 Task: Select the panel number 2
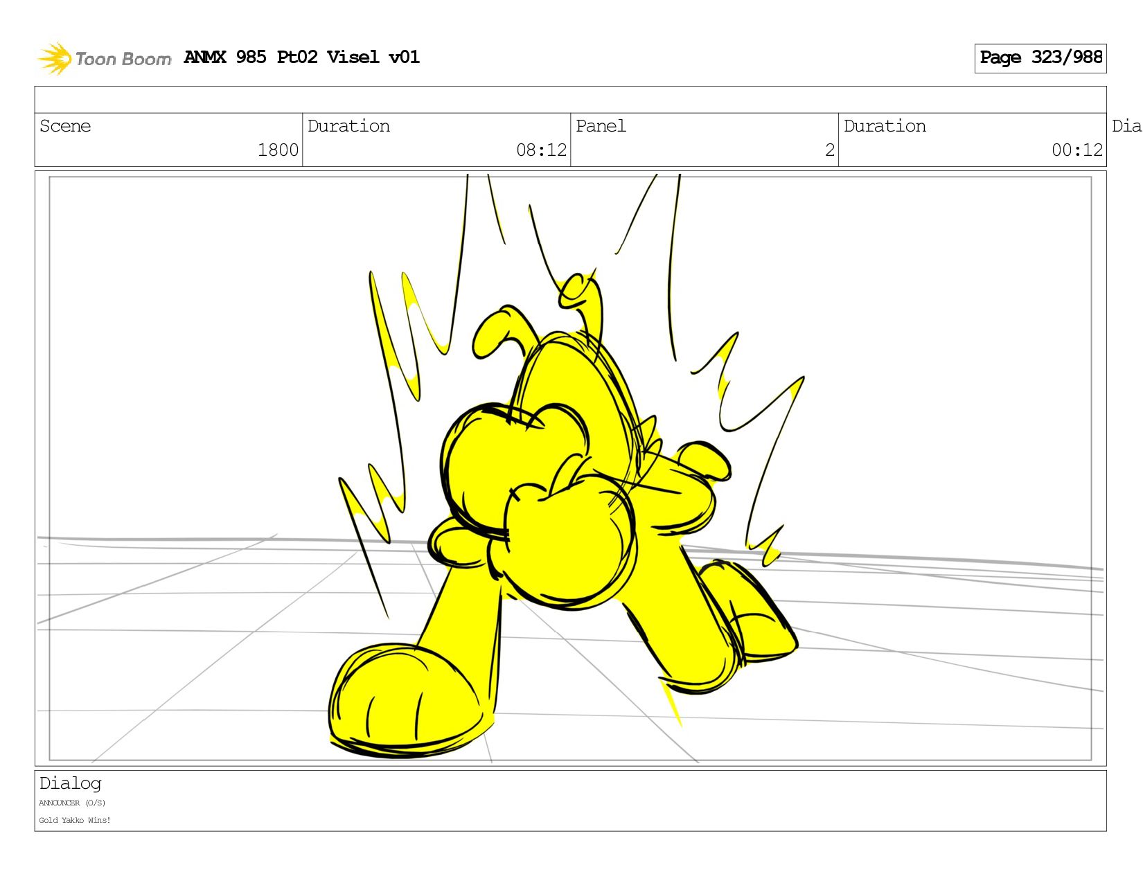830,150
